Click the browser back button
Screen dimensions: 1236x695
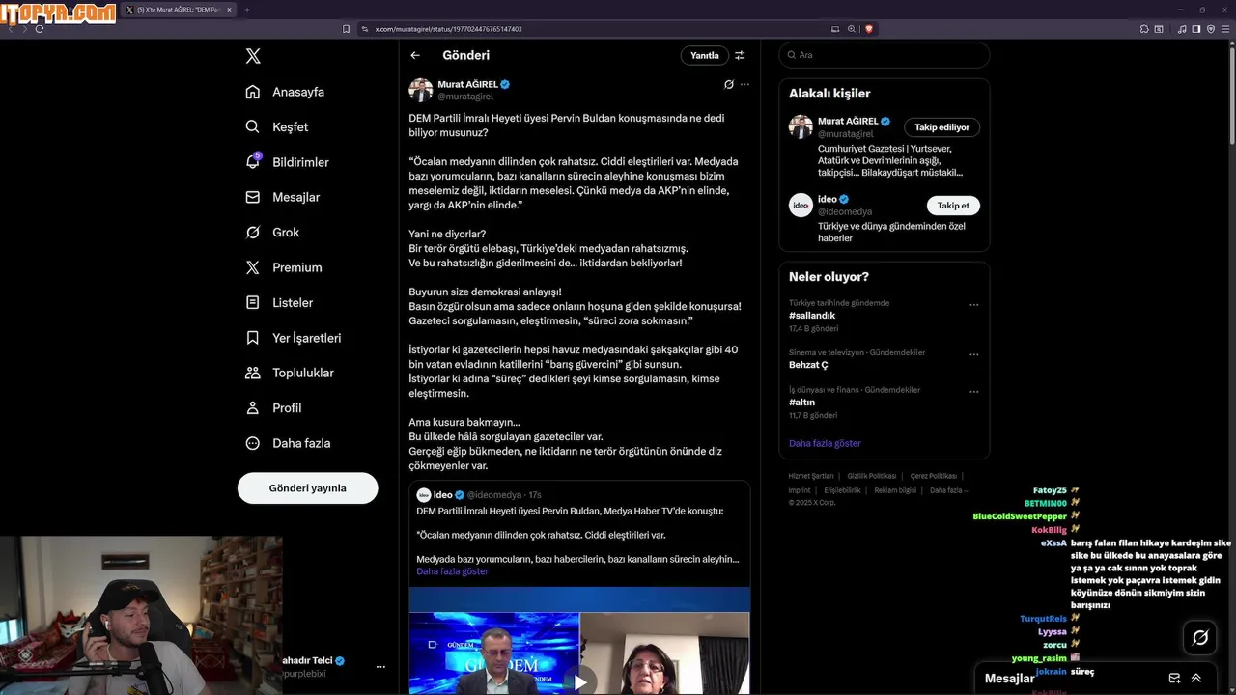point(11,29)
